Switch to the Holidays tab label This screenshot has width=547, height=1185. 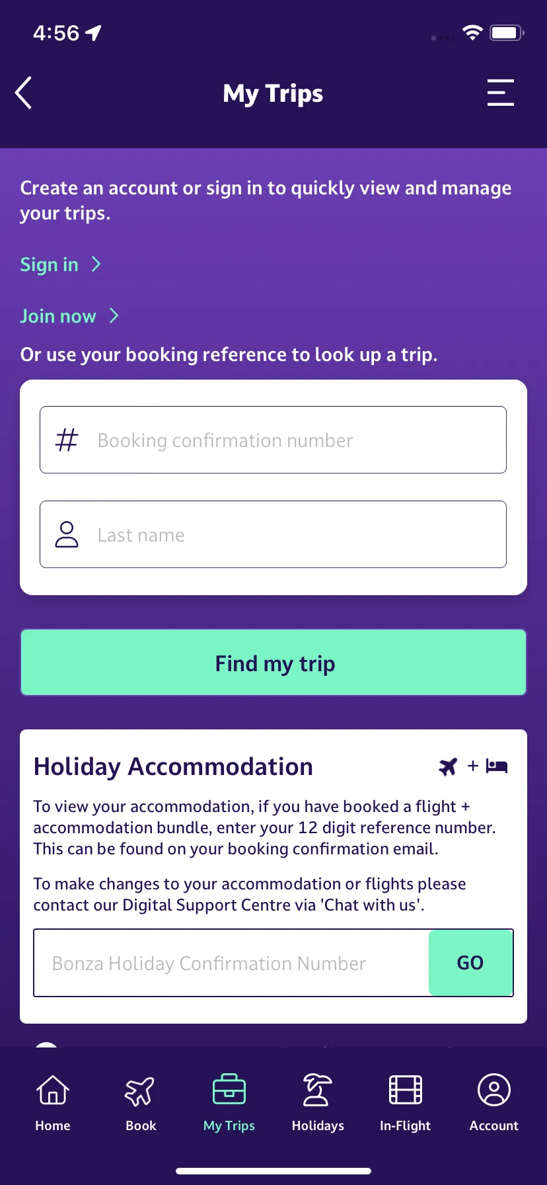(318, 1125)
